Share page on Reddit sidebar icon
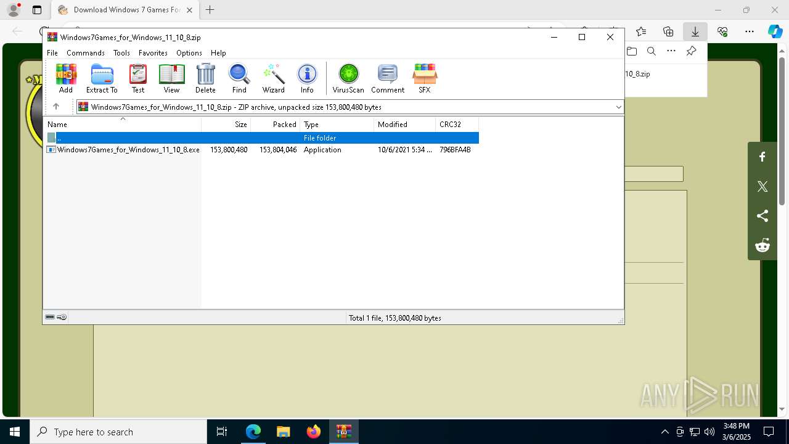789x444 pixels. [x=762, y=245]
